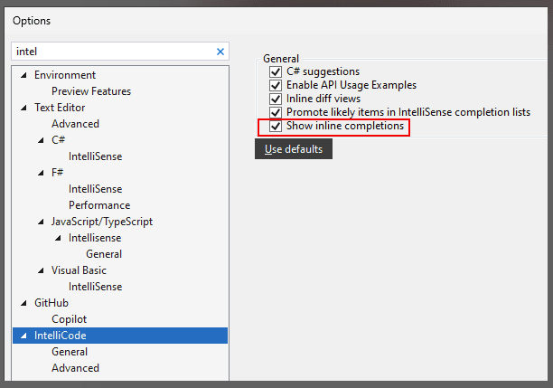Image resolution: width=553 pixels, height=388 pixels.
Task: Select the highlighted IntelliCode item
Action: [120, 336]
